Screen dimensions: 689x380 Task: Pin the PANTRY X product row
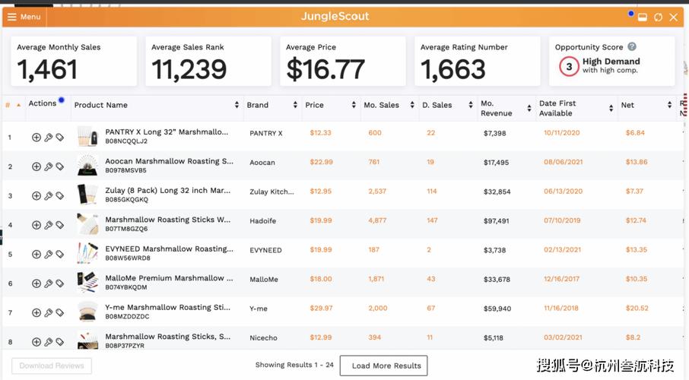(49, 138)
